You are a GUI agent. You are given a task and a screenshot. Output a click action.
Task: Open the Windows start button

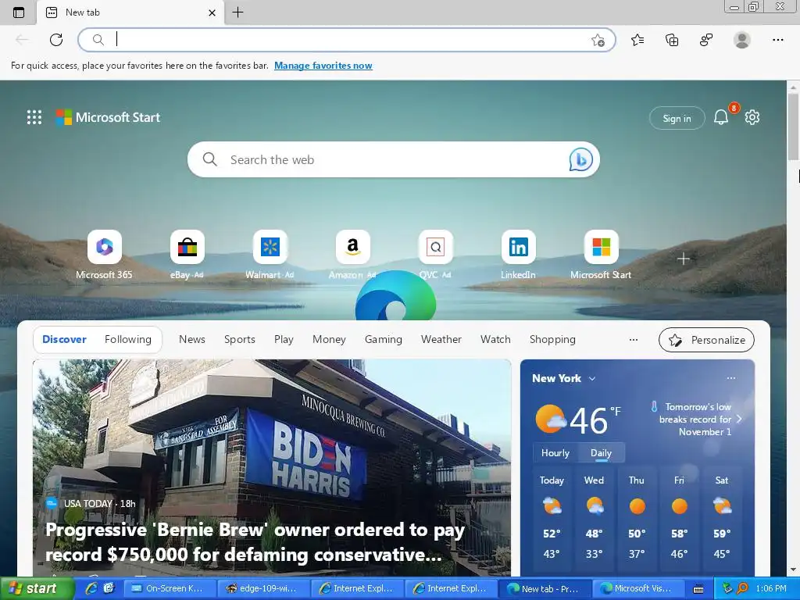tap(36, 589)
